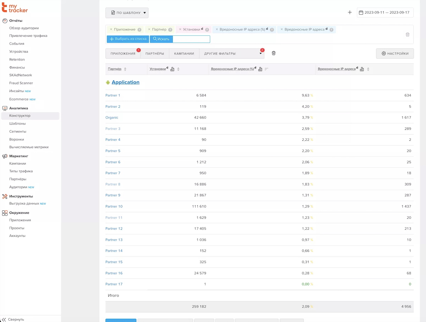Open the date range picker
Image resolution: width=426 pixels, height=322 pixels.
pos(385,12)
